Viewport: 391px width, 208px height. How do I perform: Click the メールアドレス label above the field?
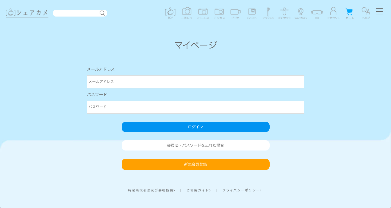pyautogui.click(x=101, y=69)
